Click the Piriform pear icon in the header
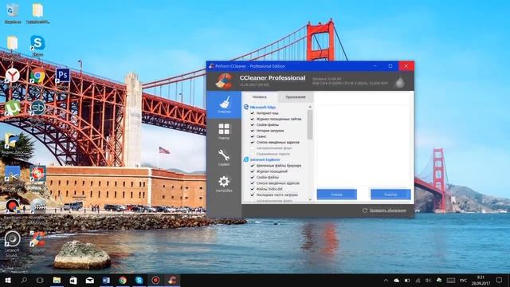Viewport: 510px width, 287px height. (x=400, y=81)
